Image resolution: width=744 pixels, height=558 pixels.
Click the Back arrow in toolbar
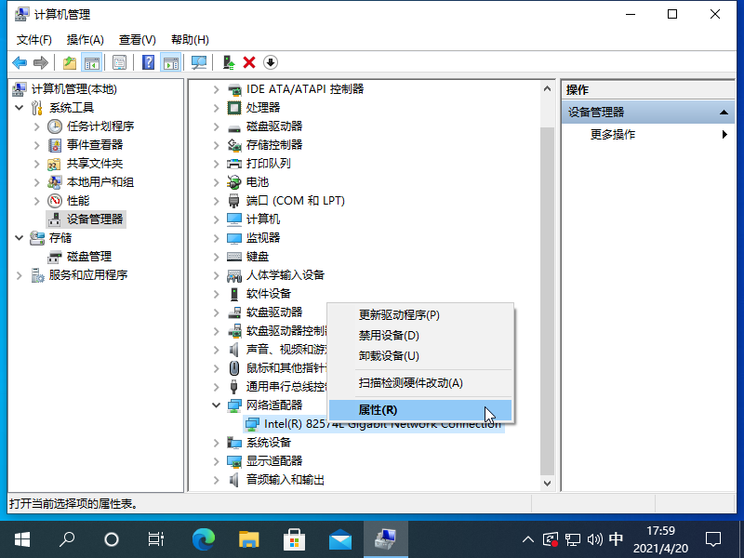coord(19,62)
